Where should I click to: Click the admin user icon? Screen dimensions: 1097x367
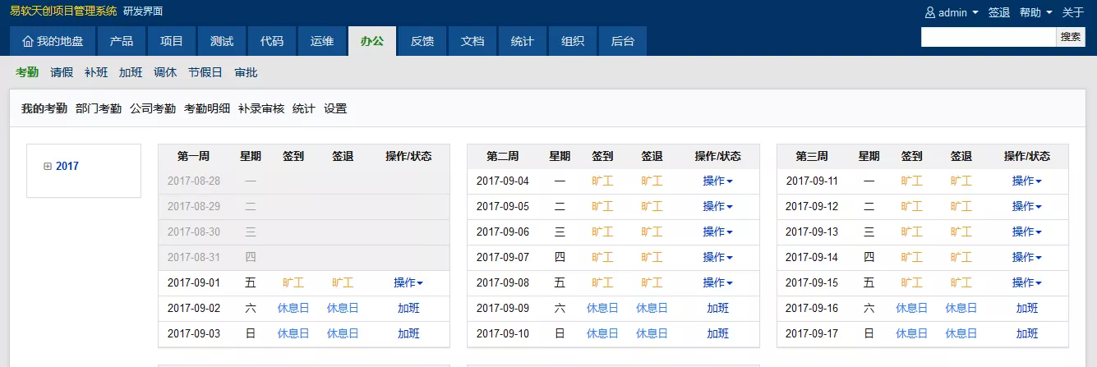(x=930, y=12)
